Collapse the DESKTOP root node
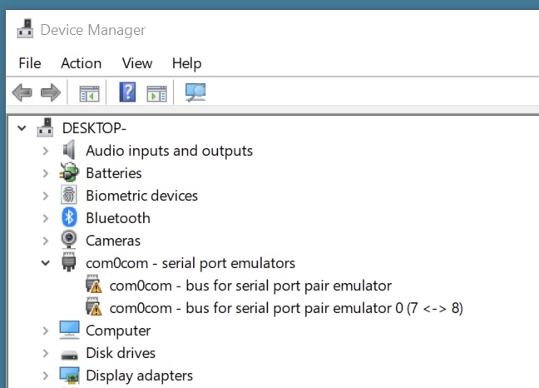539x388 pixels. point(22,128)
